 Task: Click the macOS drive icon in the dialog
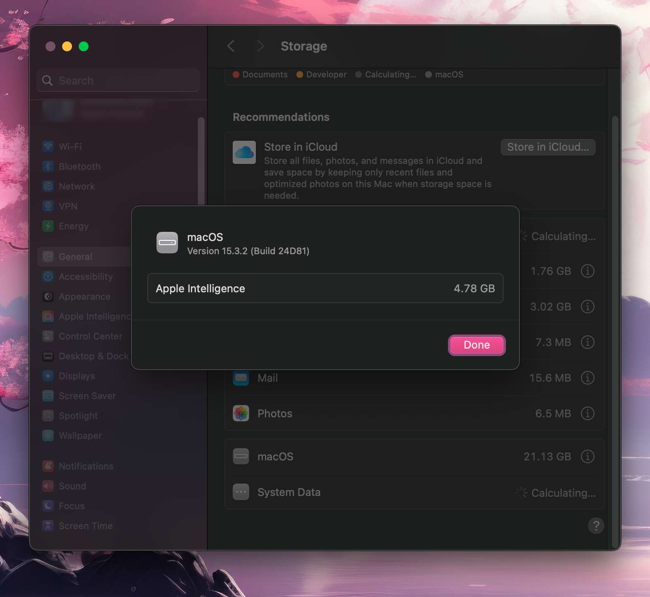[167, 243]
